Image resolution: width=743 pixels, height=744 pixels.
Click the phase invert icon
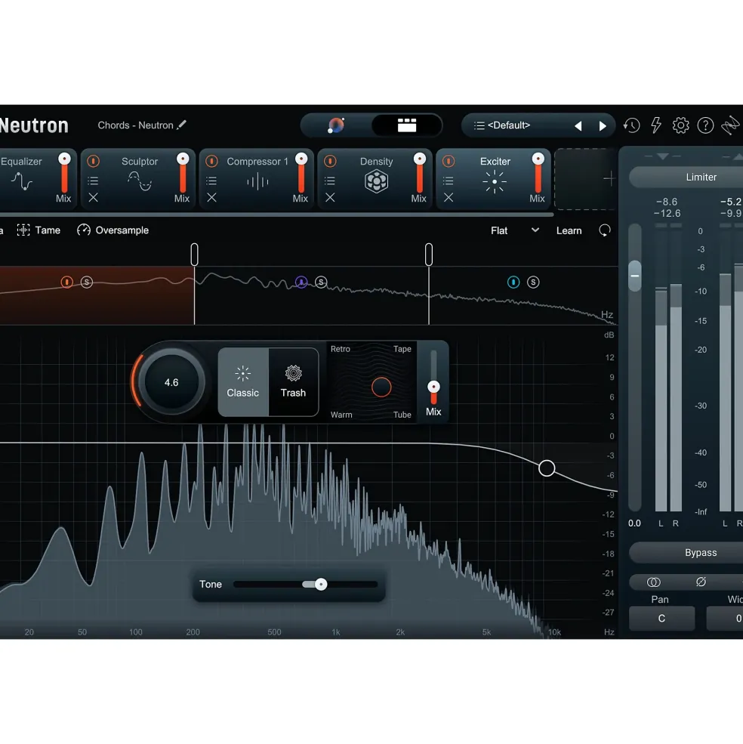[701, 582]
